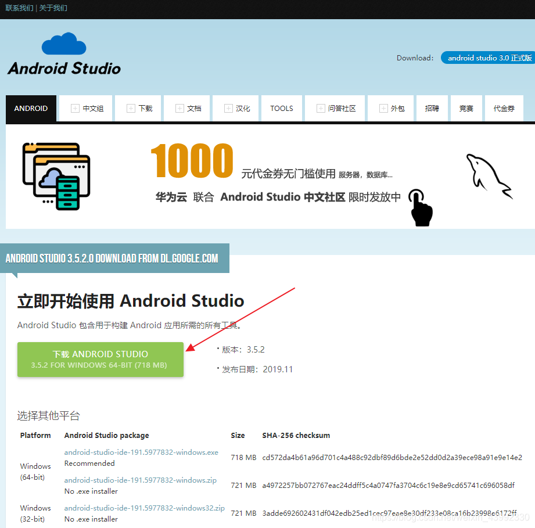The width and height of the screenshot is (535, 528).
Task: Click the Android Studio package column header
Action: pyautogui.click(x=106, y=436)
